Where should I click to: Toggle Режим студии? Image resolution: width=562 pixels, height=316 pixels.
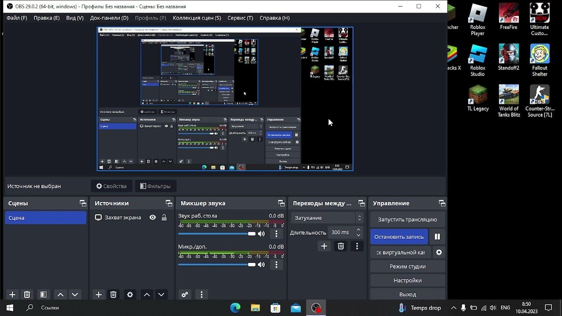[x=407, y=266]
